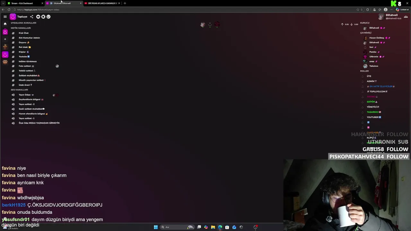This screenshot has width=411, height=231.
Task: Open a new browser tab
Action: [125, 3]
